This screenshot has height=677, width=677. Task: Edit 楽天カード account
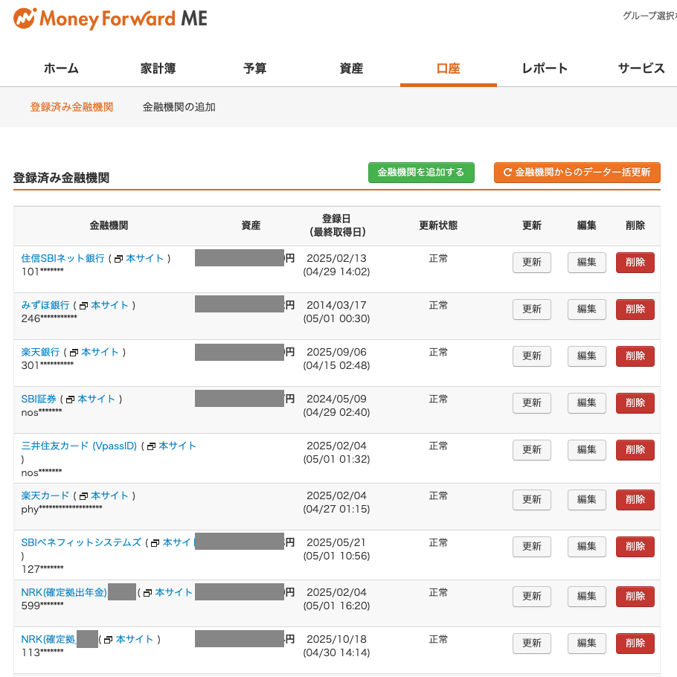586,499
